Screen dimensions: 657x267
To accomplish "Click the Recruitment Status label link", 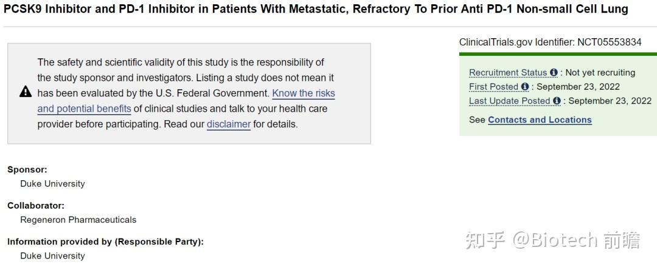I will [x=508, y=73].
